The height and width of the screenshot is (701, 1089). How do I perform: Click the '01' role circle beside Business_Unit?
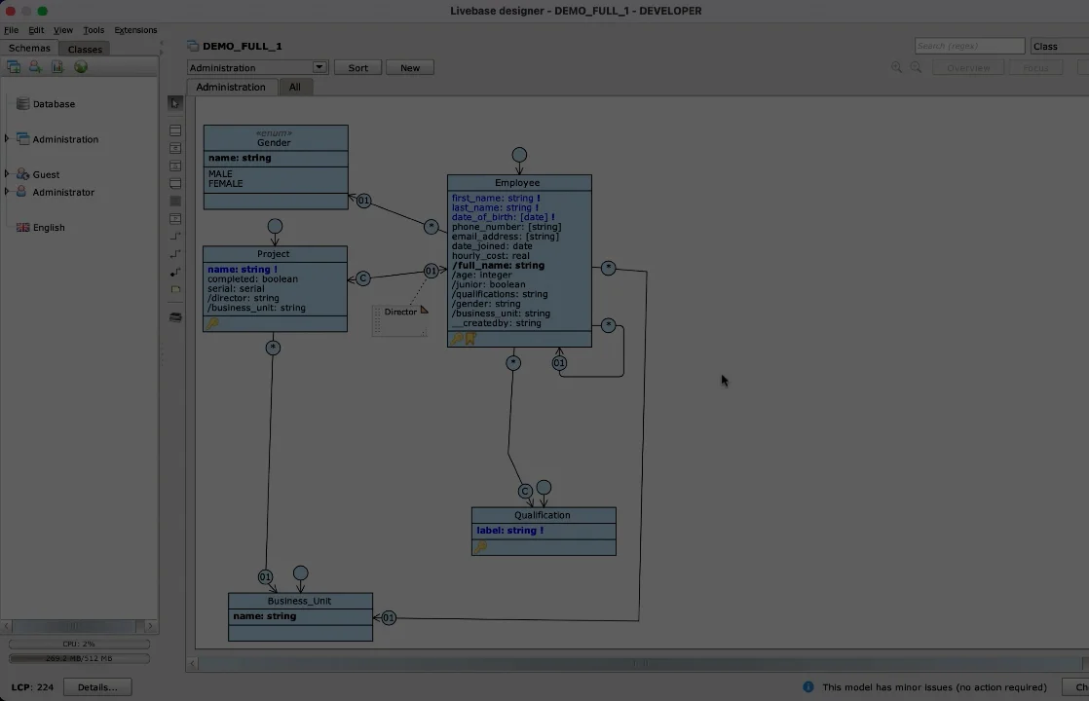click(389, 617)
